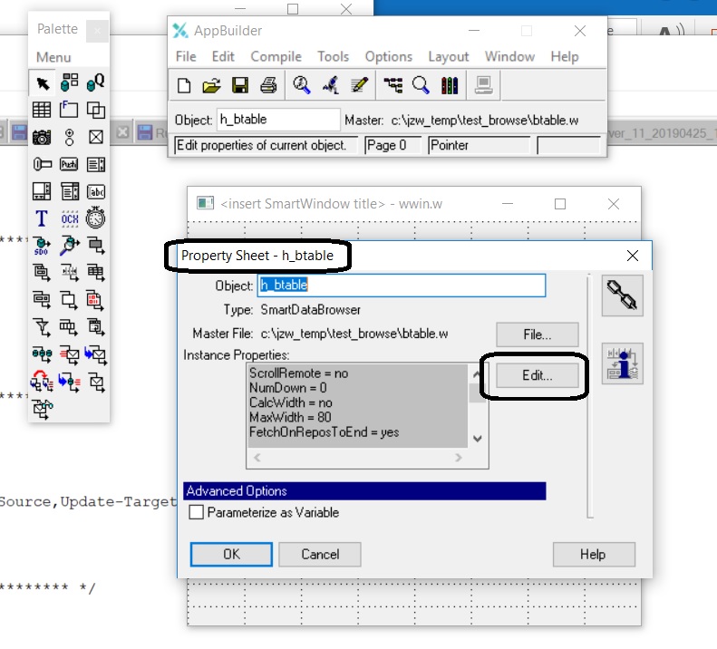
Task: Pick the overlapping Rectangle tool in Palette
Action: [96, 111]
